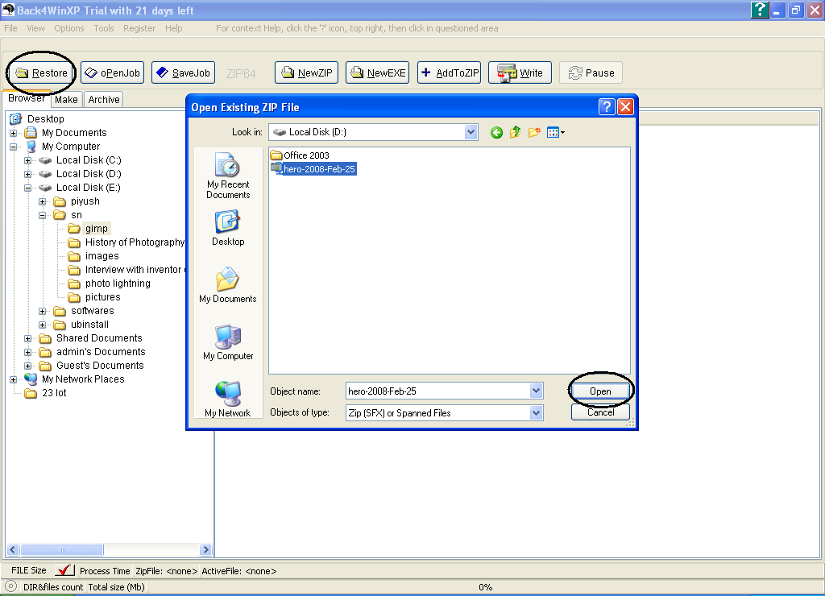Open the View menu
This screenshot has height=596, width=825.
(x=35, y=28)
